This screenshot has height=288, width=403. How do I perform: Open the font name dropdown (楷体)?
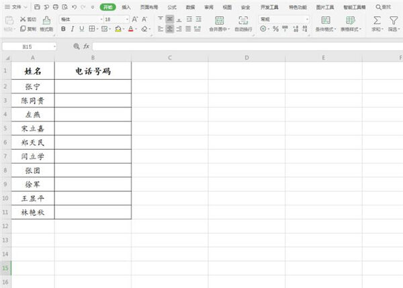point(101,19)
